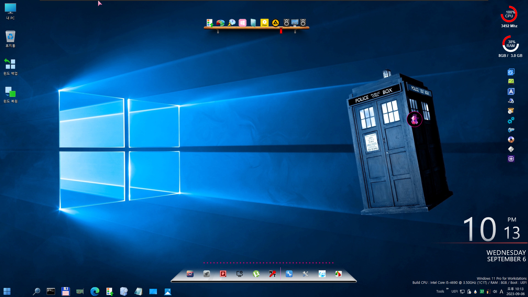This screenshot has width=528, height=297.
Task: Click the crossed screwdriver and wrench tools icon
Action: click(306, 274)
